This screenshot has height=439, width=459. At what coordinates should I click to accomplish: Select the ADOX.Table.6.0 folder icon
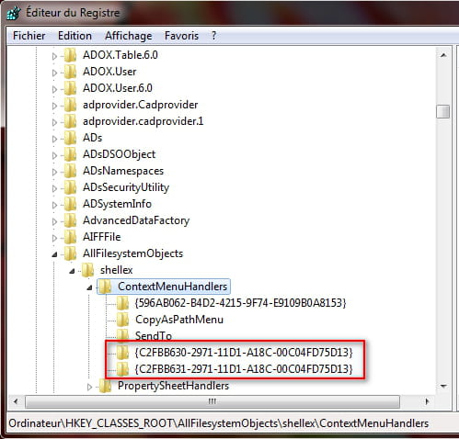(x=71, y=55)
